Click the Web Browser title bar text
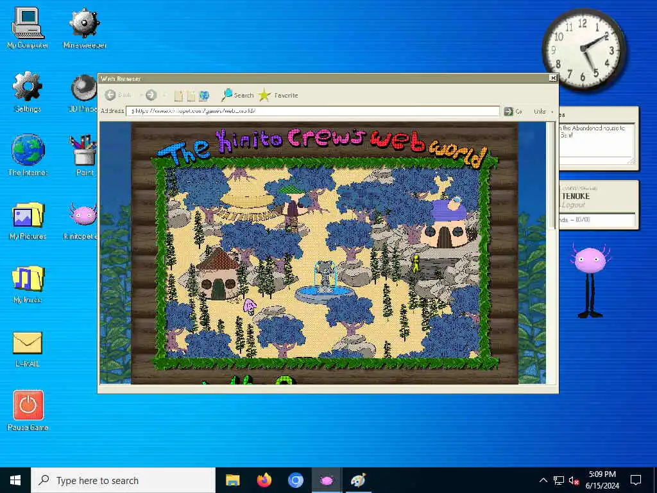The height and width of the screenshot is (493, 657). pos(121,78)
